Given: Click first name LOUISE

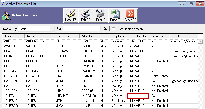Looking at the screenshot, I should tap(62, 41).
